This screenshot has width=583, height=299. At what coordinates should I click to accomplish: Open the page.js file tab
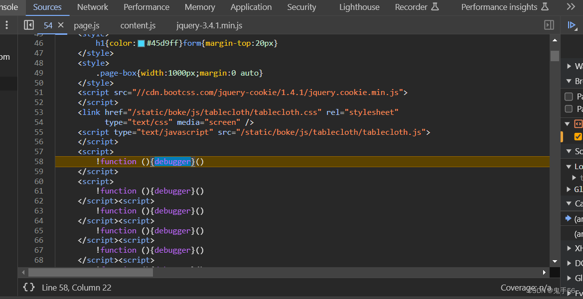coord(86,25)
